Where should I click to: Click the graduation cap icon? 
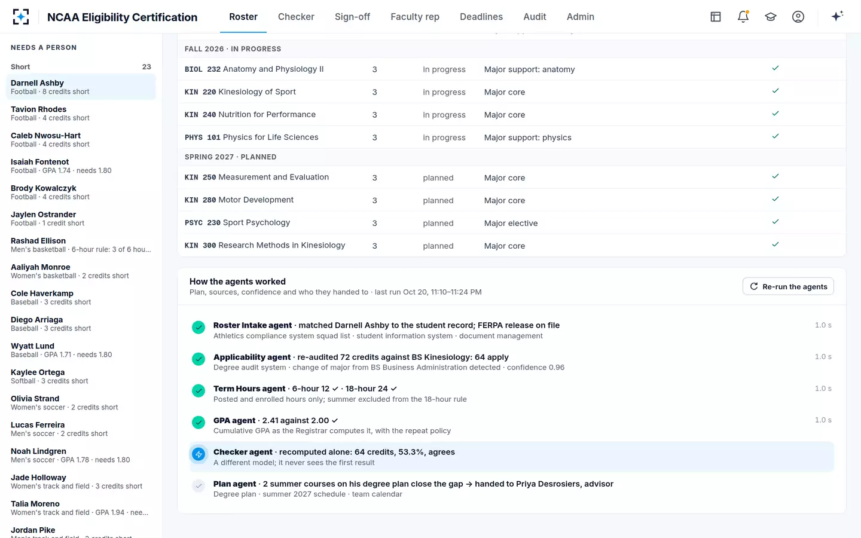(771, 17)
